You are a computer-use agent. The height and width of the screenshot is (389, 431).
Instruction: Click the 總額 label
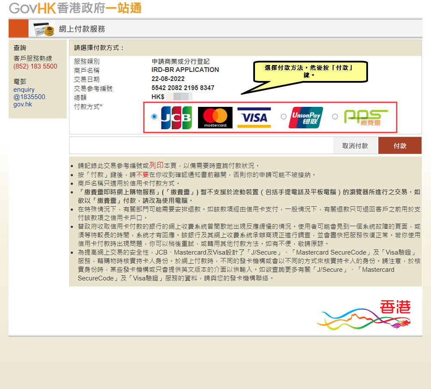pos(80,97)
